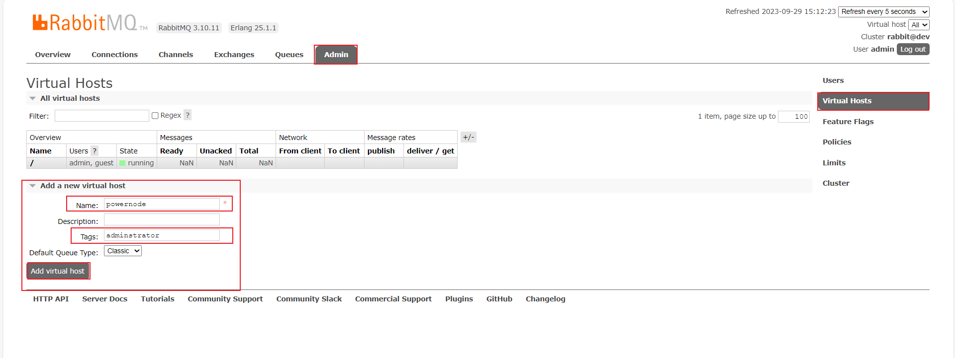Viewport: 955px width, 358px height.
Task: Open the Commercial Support link
Action: [393, 299]
